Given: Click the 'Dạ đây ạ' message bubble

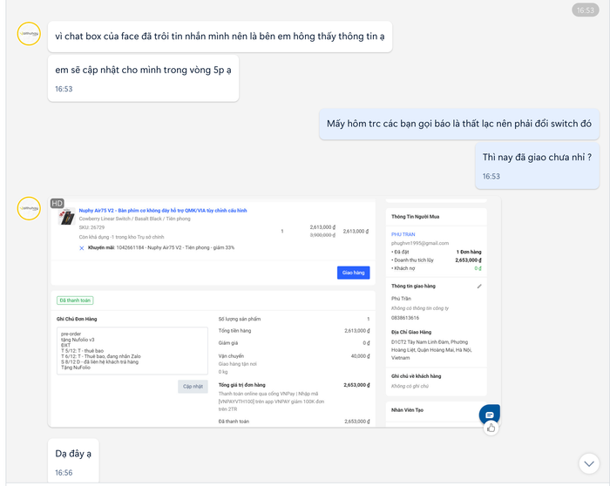Looking at the screenshot, I should click(73, 462).
